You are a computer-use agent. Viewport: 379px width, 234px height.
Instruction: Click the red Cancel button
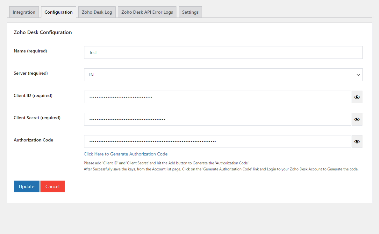(53, 187)
